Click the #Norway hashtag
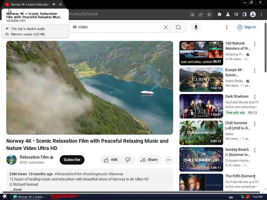The image size is (267, 200). [x=116, y=174]
